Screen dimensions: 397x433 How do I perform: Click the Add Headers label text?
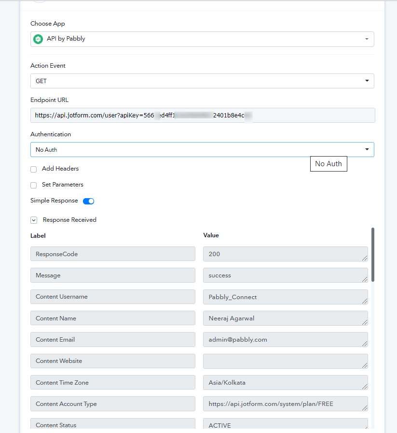tap(60, 169)
